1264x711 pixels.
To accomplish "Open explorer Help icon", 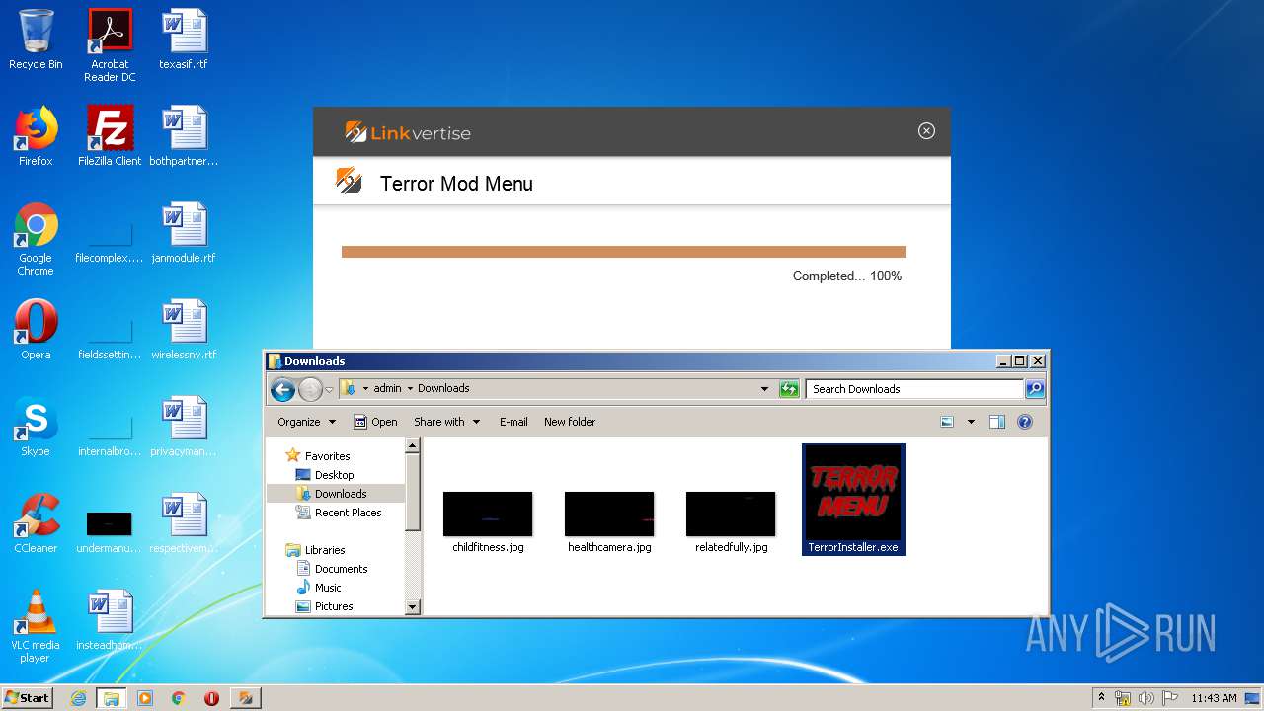I will (x=1025, y=422).
